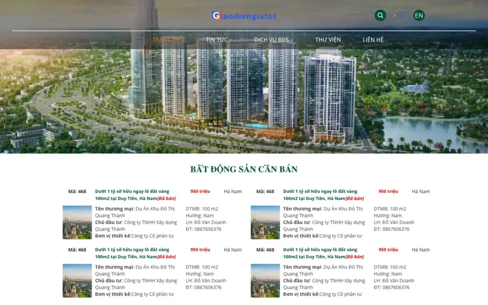Go to homepage via Giaodiengiatot logo
Viewport: 488px width, 305px height.
(x=244, y=16)
